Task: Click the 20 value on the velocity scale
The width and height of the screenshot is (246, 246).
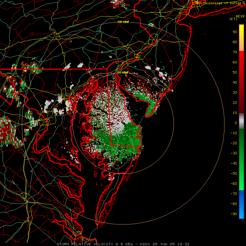Action: pyautogui.click(x=235, y=102)
